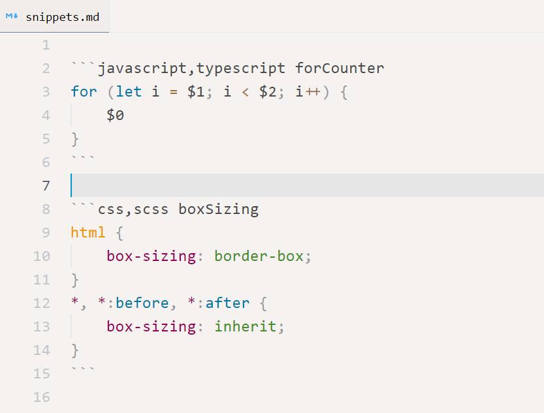The height and width of the screenshot is (413, 544).
Task: Click closing brace on line 5
Action: click(x=75, y=139)
